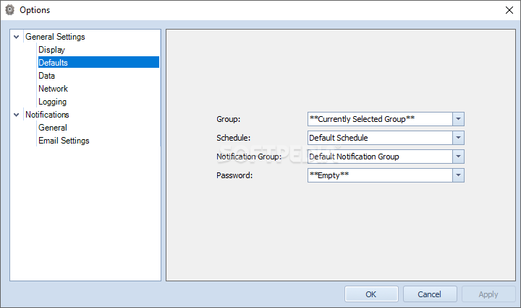Open the Data settings page
This screenshot has width=521, height=308.
pos(46,76)
